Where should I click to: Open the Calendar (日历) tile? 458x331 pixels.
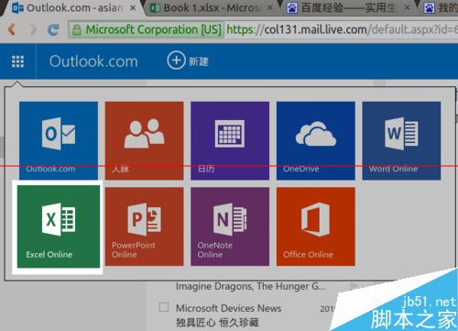coord(230,140)
